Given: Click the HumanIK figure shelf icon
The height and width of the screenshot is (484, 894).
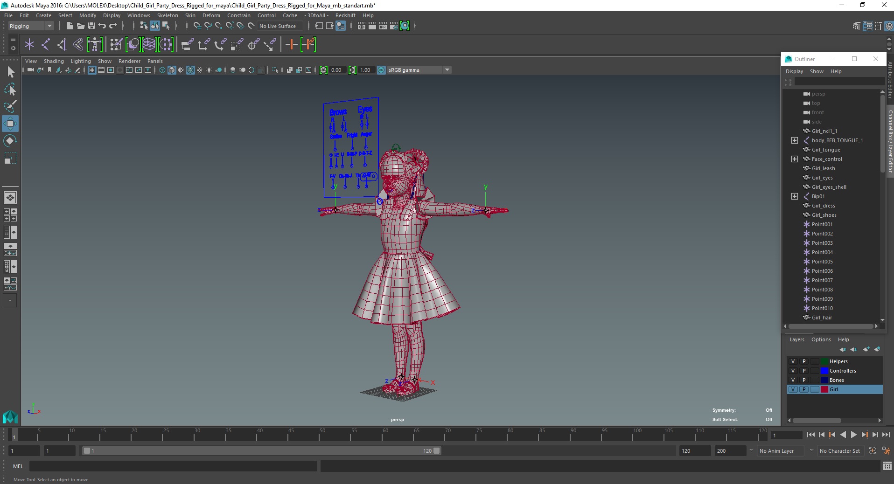Looking at the screenshot, I should pyautogui.click(x=95, y=45).
